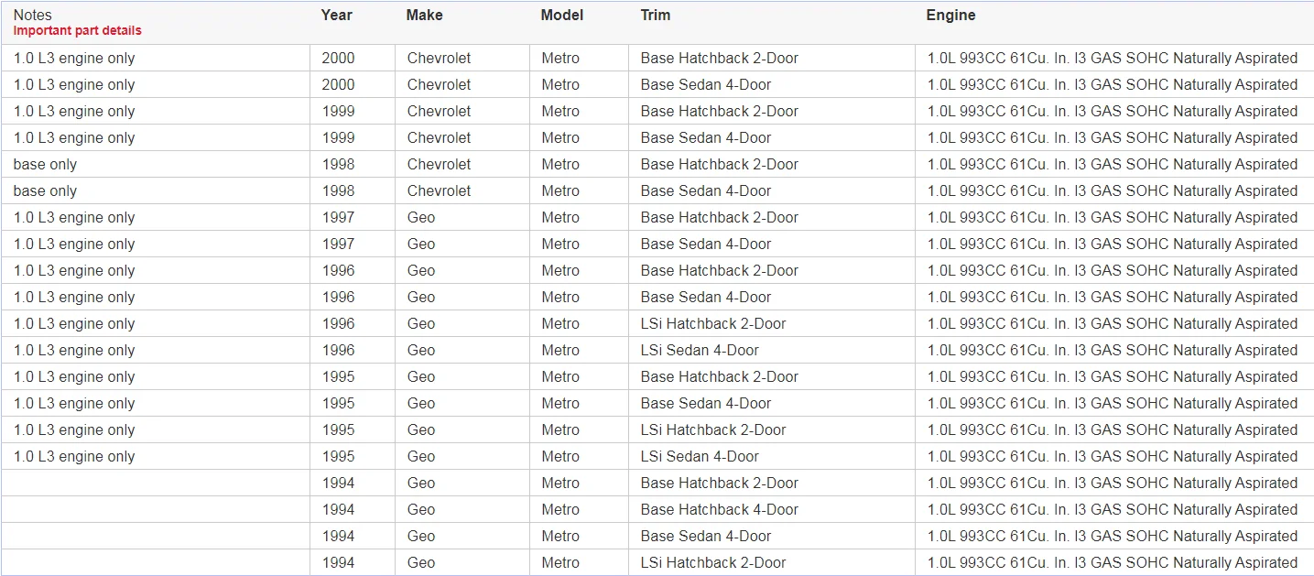This screenshot has height=576, width=1314.
Task: Click the Notes column header
Action: (x=32, y=16)
